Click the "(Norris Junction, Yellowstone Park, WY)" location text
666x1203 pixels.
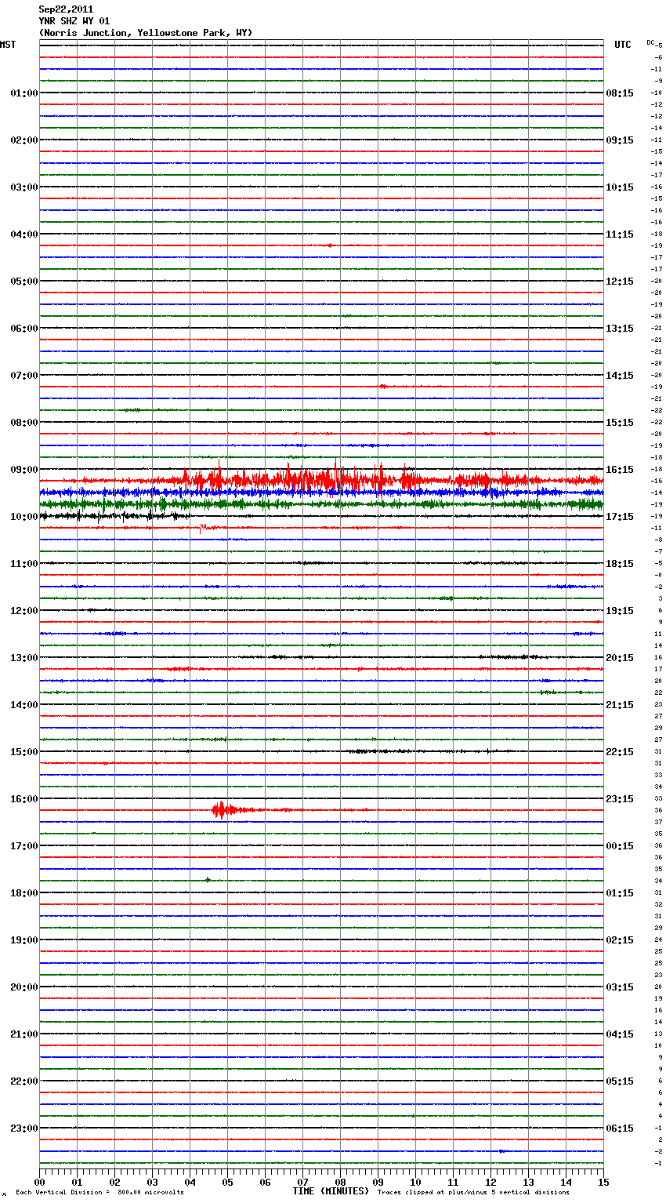[x=146, y=33]
